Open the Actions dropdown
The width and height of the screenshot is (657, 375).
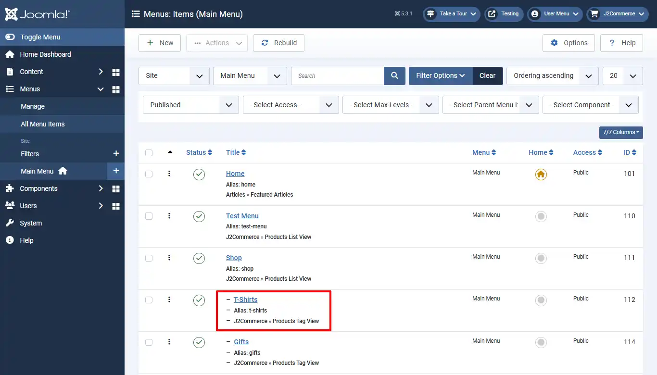tap(217, 43)
